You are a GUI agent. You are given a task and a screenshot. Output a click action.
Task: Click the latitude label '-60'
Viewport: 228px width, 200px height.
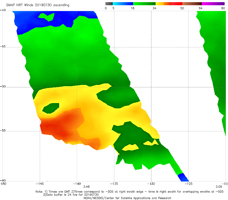pos(3,180)
